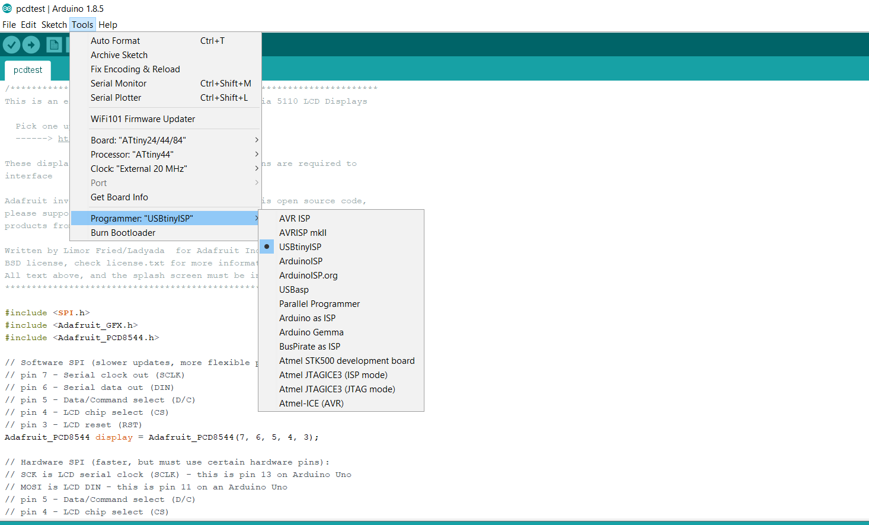This screenshot has width=869, height=525.
Task: Select Atmel-ICE (AVR) programmer
Action: (341, 404)
